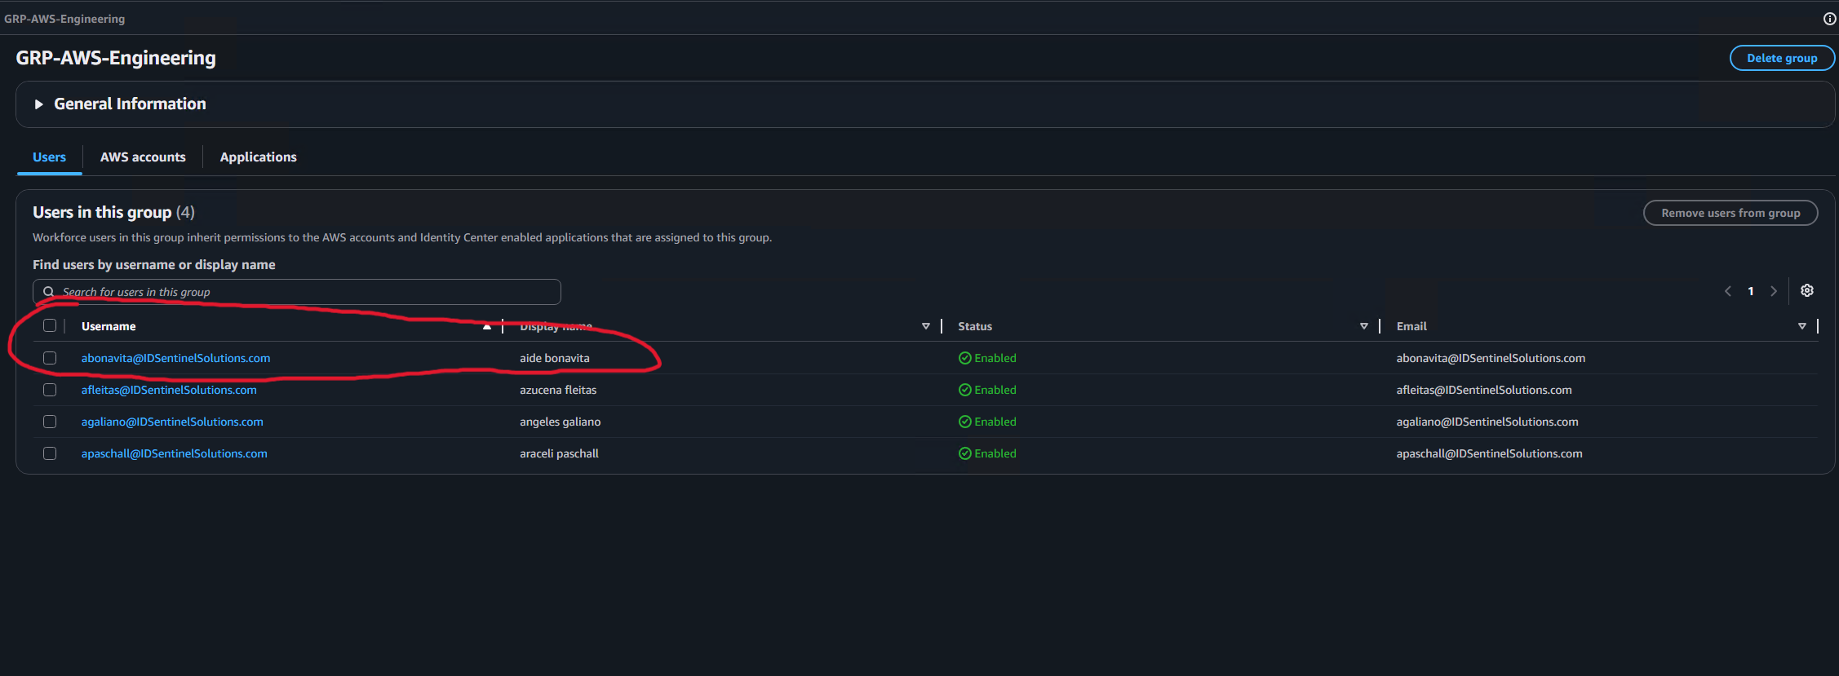
Task: Click email cell abonavita@IDSentinelSolutions.com
Action: pos(1491,358)
